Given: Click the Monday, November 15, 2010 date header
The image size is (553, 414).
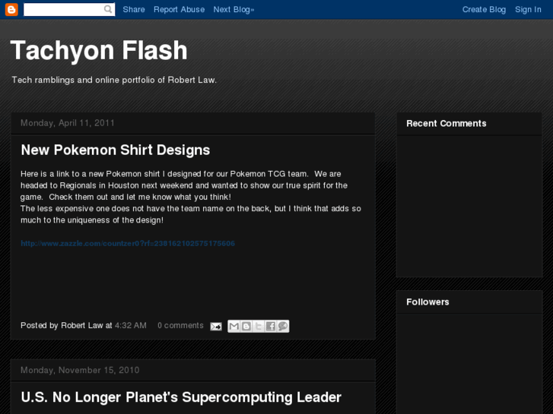Looking at the screenshot, I should coord(80,370).
